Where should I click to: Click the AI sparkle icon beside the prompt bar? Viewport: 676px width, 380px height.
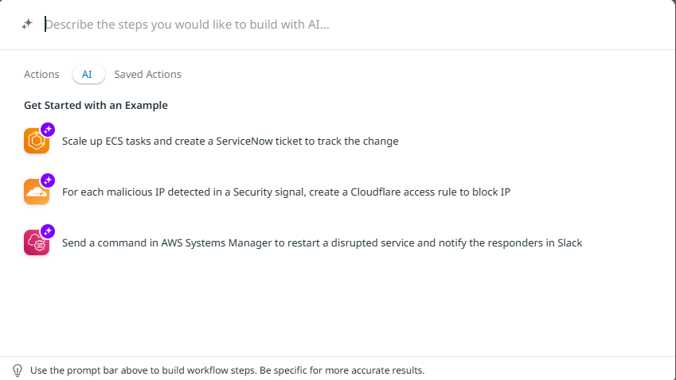click(27, 24)
